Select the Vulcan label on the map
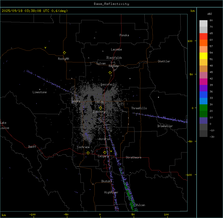This screenshot has height=218, width=223. coord(140,205)
